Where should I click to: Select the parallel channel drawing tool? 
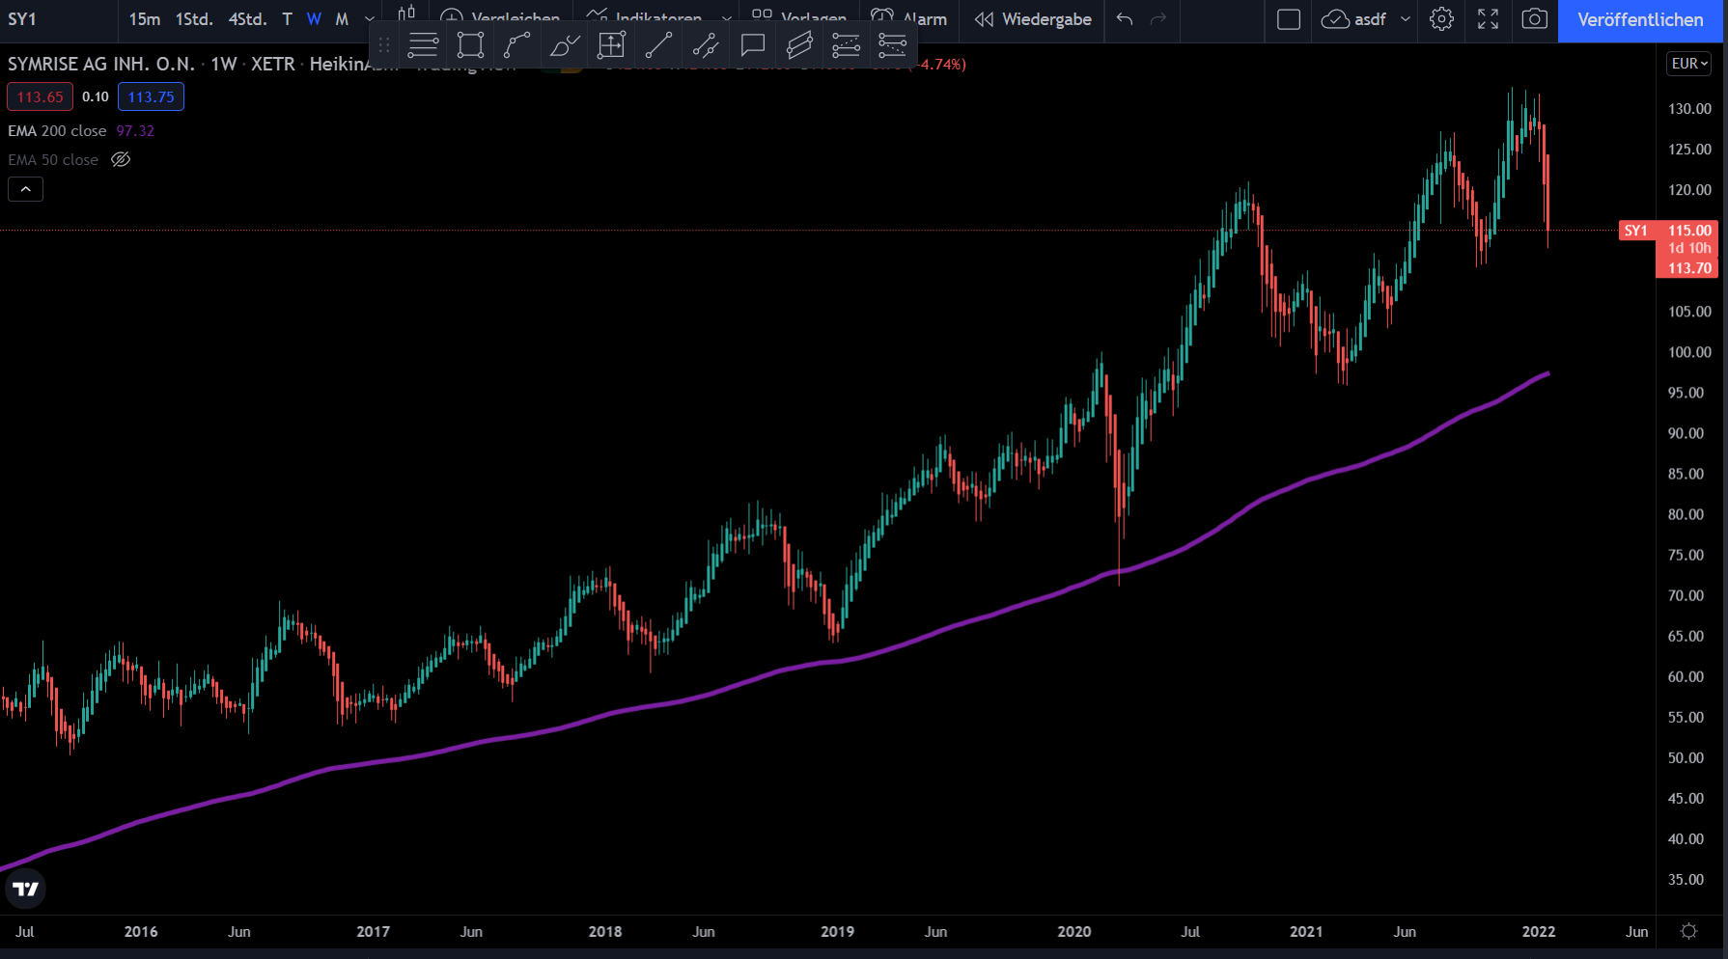799,44
